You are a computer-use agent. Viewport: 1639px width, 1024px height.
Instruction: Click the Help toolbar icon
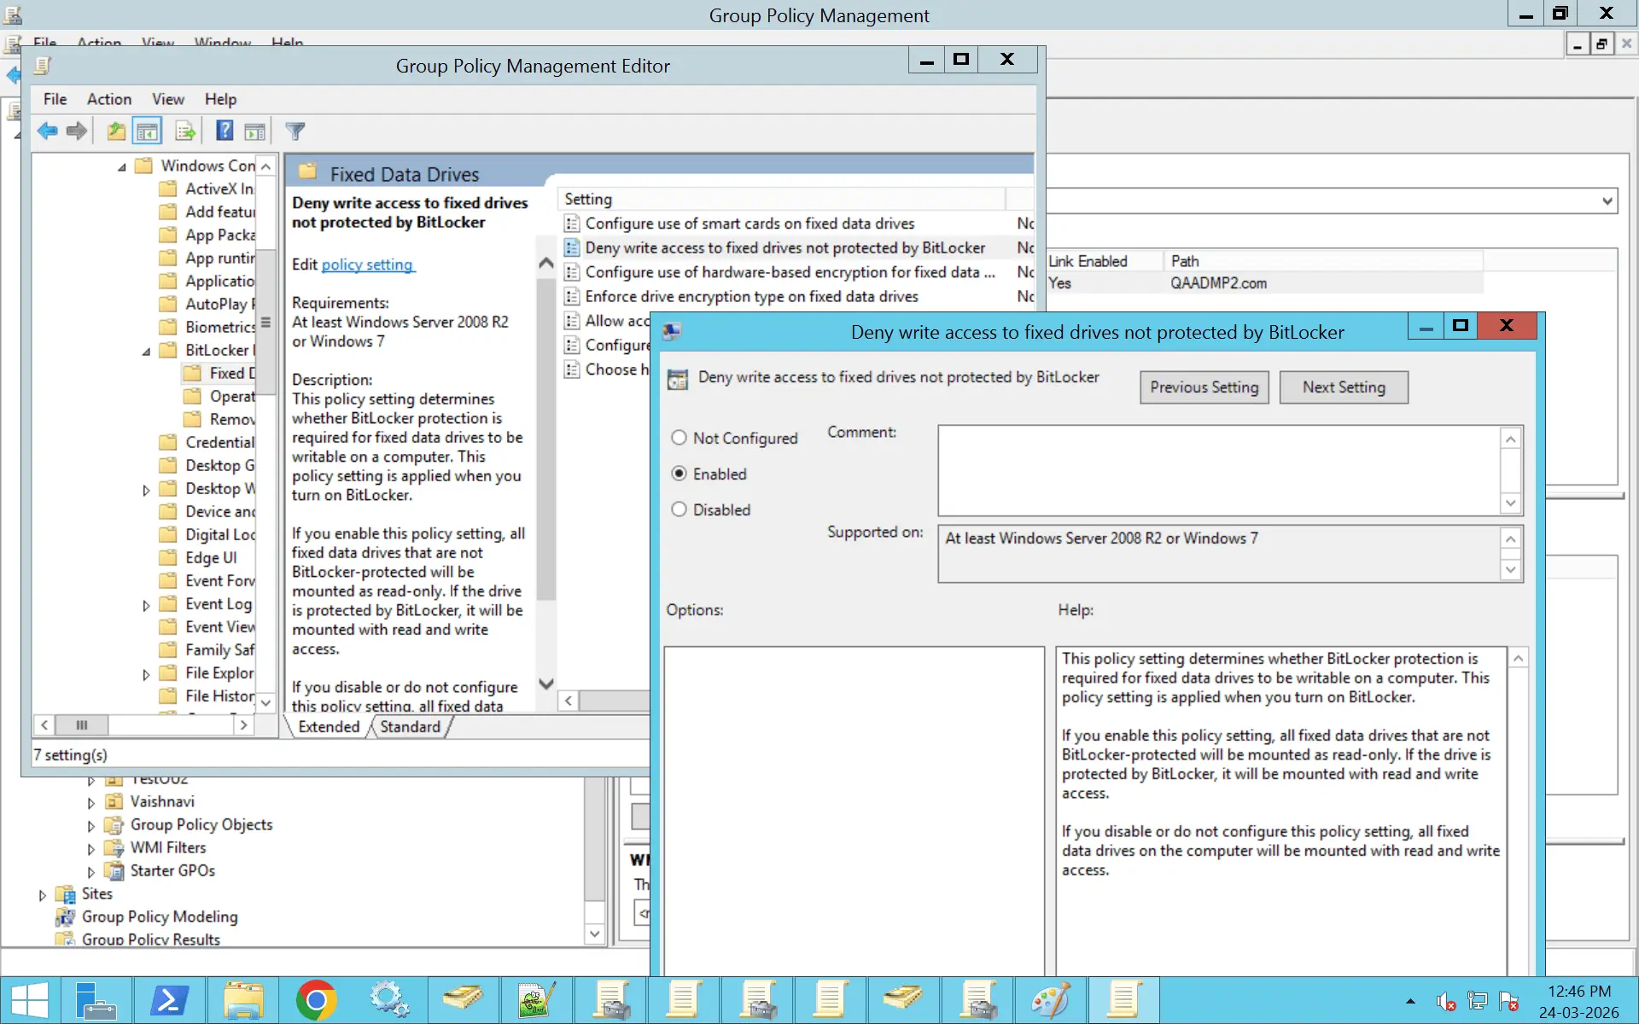click(224, 131)
